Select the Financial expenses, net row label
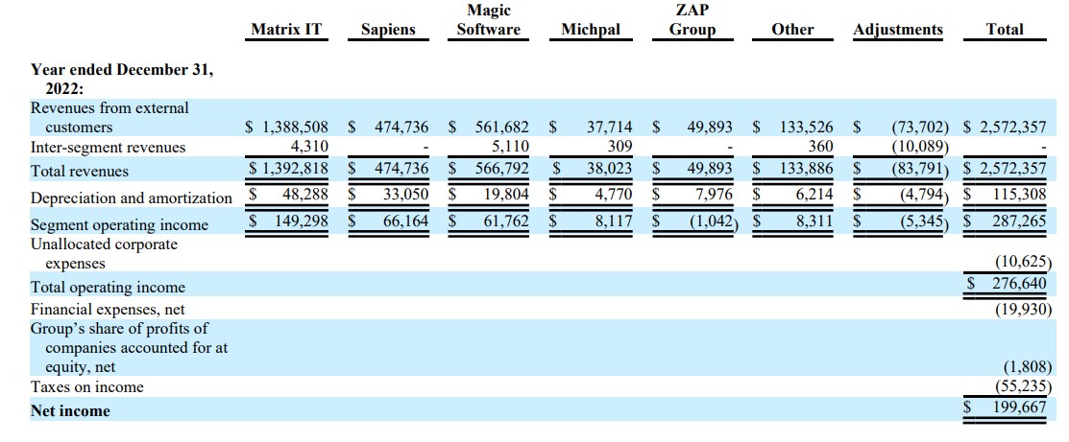Viewport: 1069px width, 442px height. coord(108,309)
